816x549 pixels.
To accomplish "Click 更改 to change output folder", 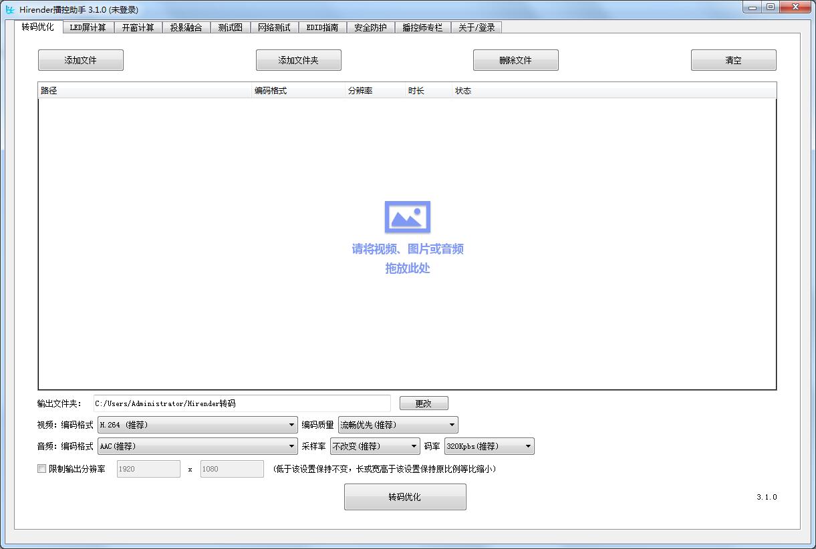I will pos(424,403).
